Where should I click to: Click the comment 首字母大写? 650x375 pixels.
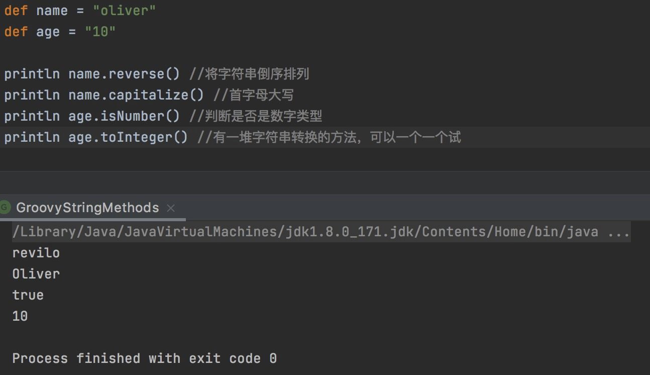[251, 95]
